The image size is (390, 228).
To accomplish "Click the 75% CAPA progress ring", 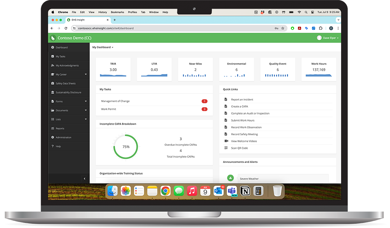I will tap(126, 147).
